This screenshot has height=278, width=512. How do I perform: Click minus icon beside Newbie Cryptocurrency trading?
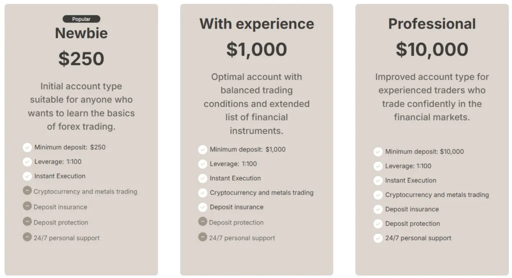[x=27, y=190]
